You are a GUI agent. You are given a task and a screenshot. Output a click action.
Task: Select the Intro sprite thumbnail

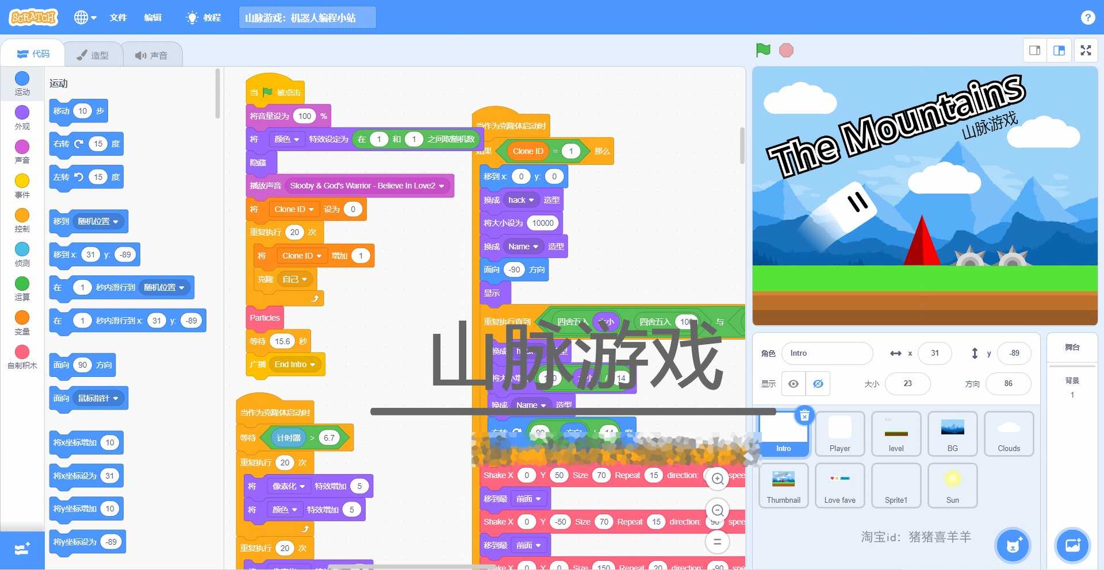click(783, 434)
